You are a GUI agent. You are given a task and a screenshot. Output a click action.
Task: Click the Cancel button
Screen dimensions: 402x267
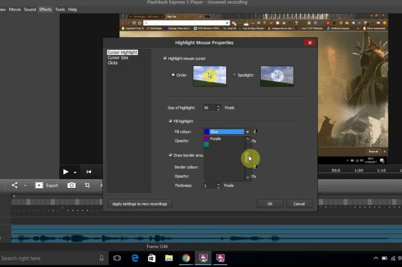pos(299,204)
